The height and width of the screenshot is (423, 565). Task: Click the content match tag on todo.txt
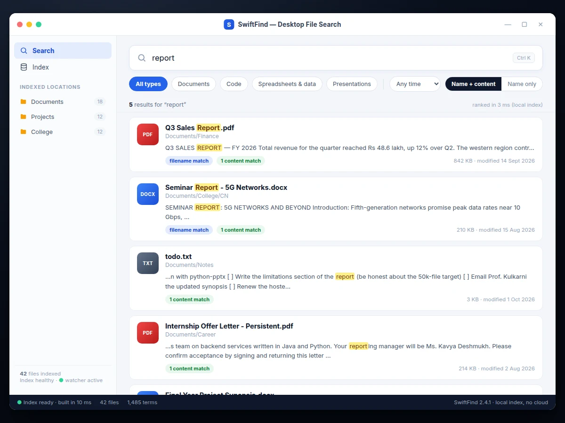tap(189, 299)
